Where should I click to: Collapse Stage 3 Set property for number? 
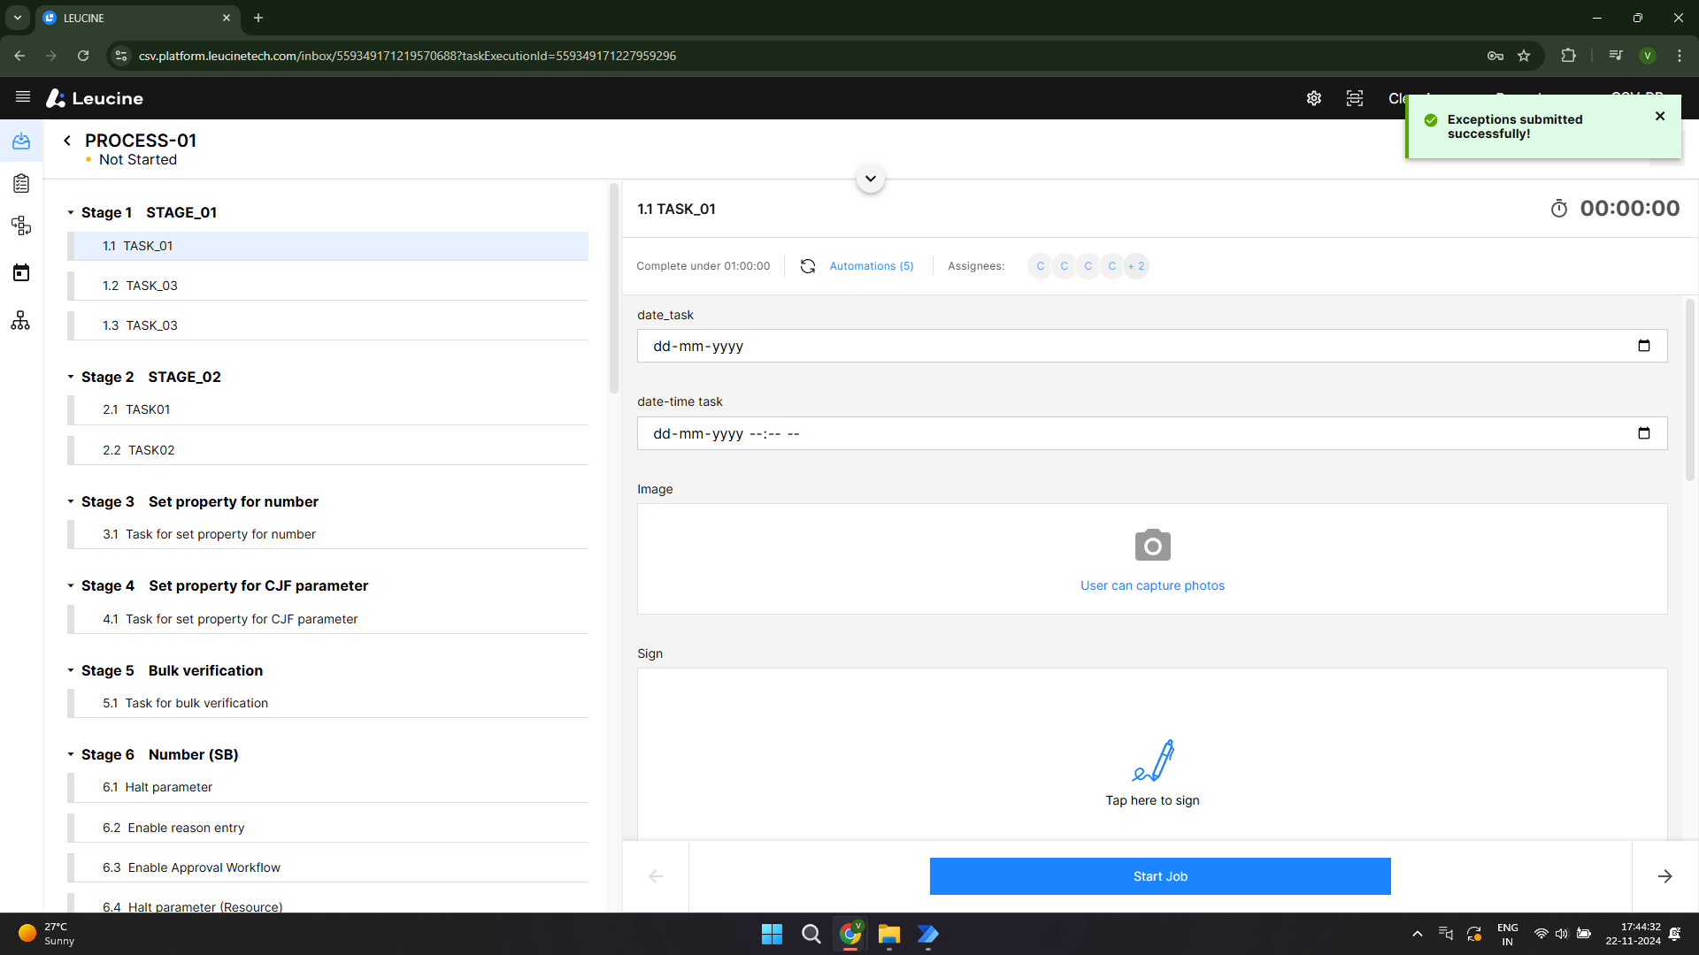[71, 501]
